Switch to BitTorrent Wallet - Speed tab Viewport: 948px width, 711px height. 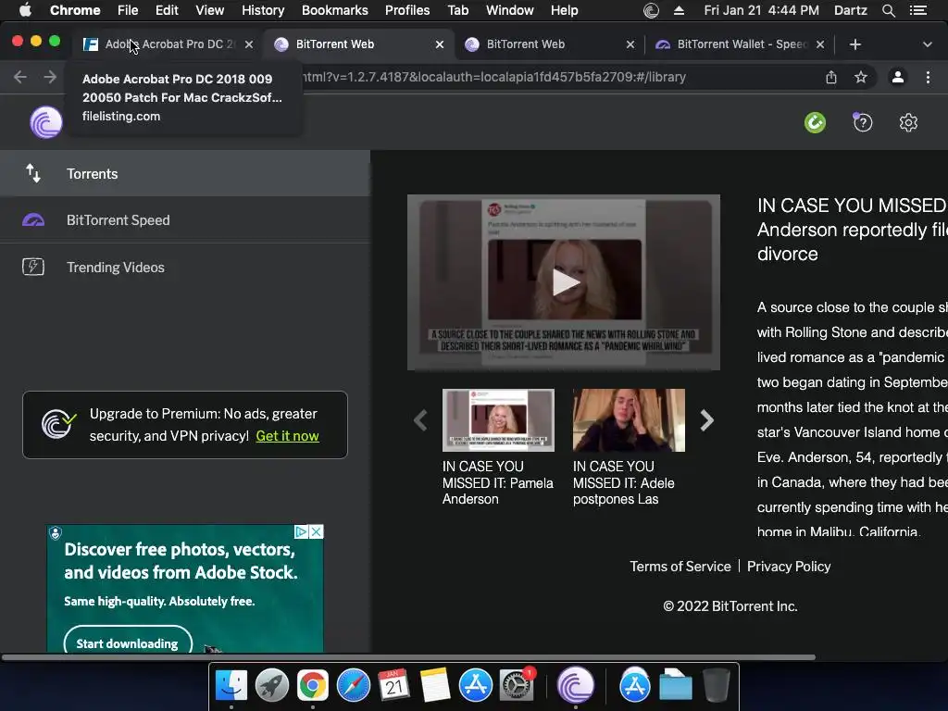tap(742, 44)
